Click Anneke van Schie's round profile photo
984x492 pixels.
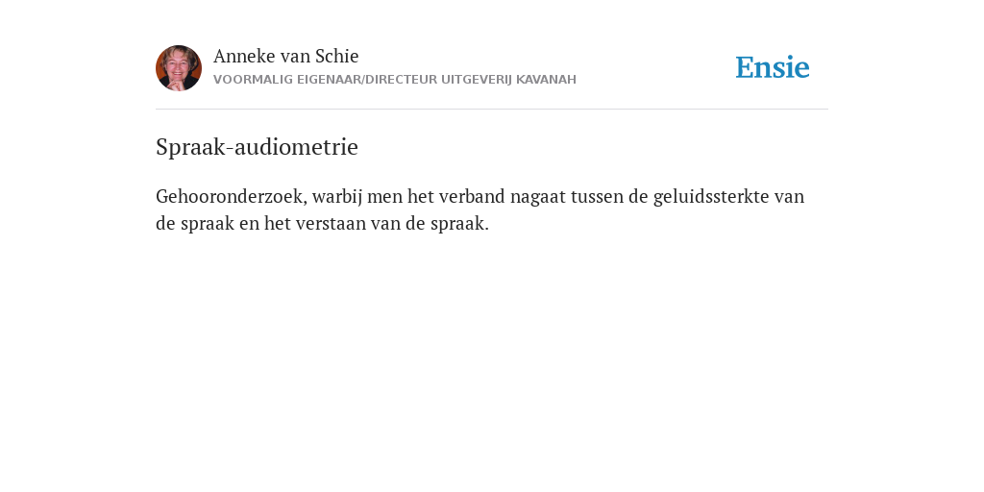tap(179, 68)
